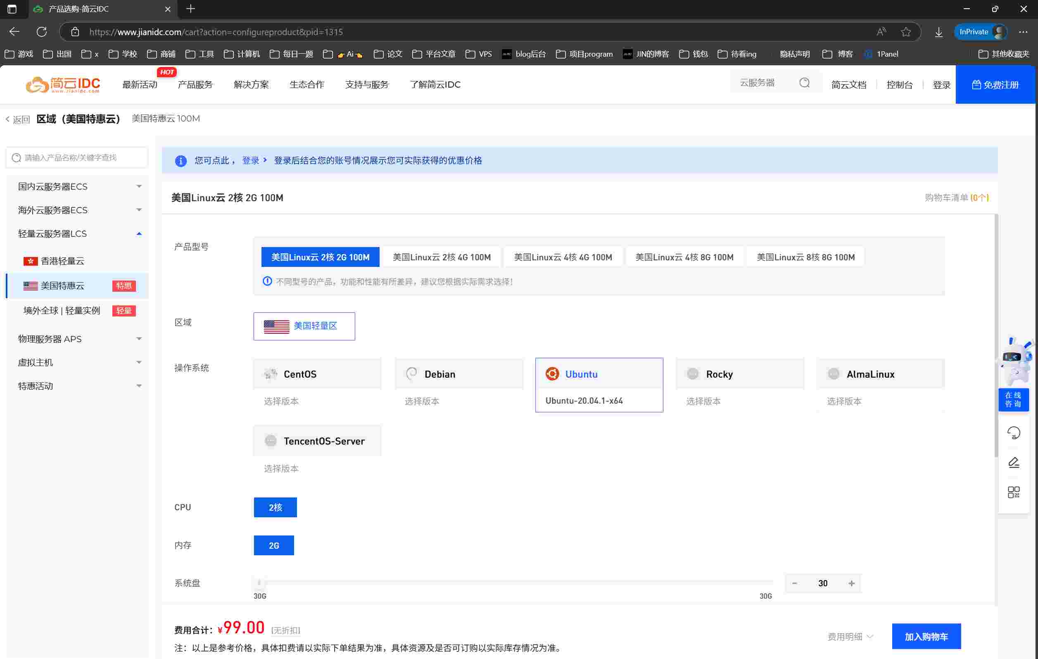
Task: Select the Rocky operating system
Action: (x=740, y=374)
